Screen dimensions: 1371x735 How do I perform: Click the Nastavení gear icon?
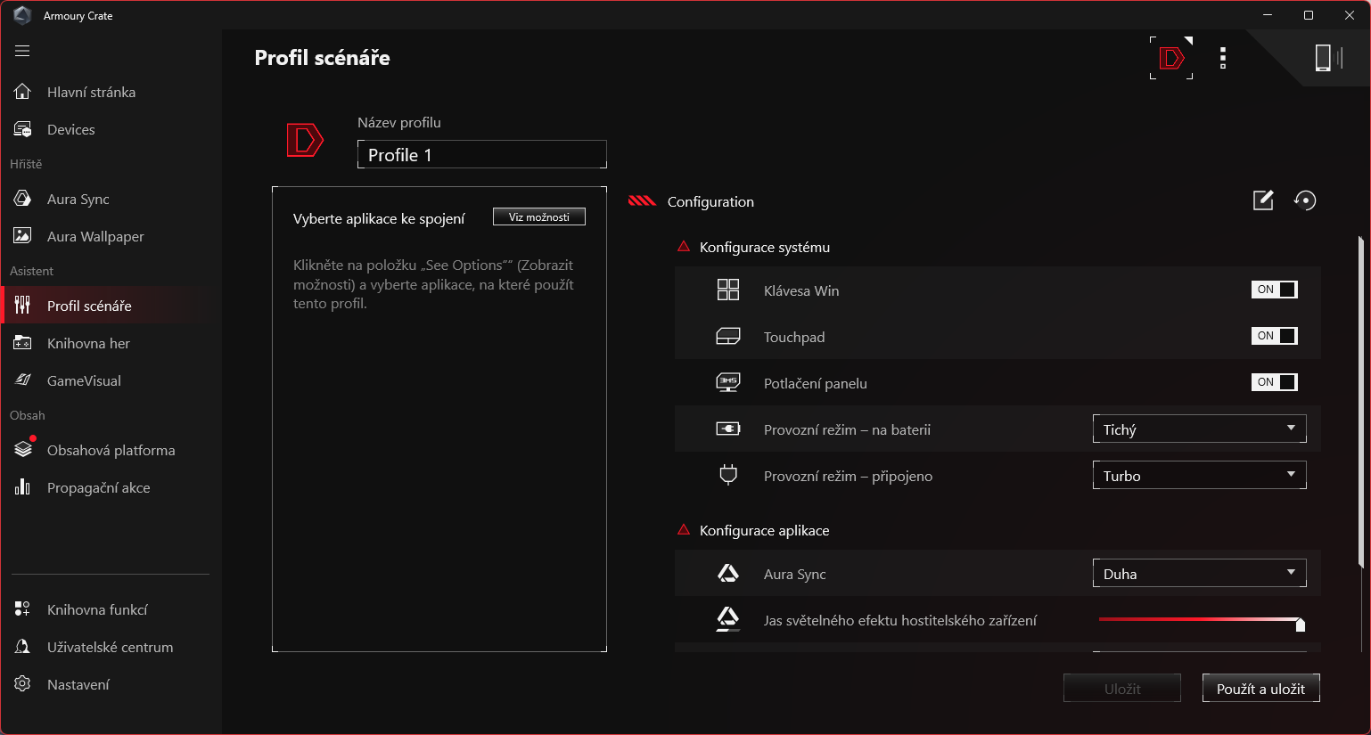[23, 684]
